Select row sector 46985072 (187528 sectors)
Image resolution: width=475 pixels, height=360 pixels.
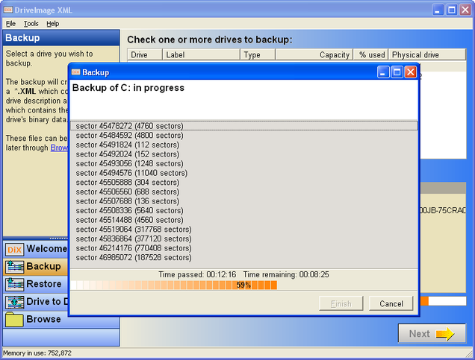tap(244, 257)
